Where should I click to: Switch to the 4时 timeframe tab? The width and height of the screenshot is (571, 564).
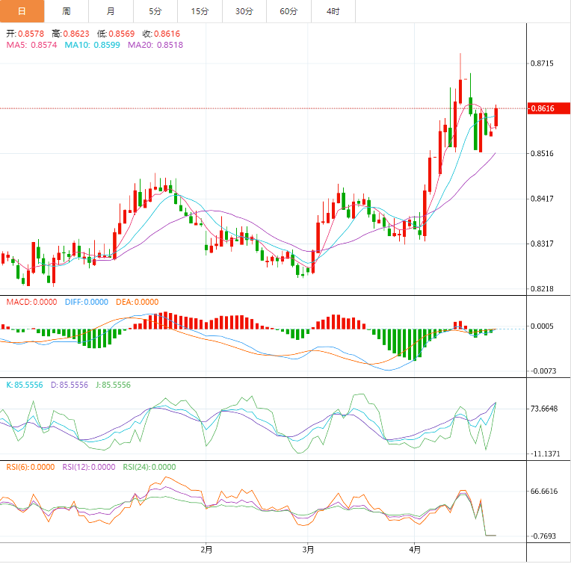click(x=333, y=11)
